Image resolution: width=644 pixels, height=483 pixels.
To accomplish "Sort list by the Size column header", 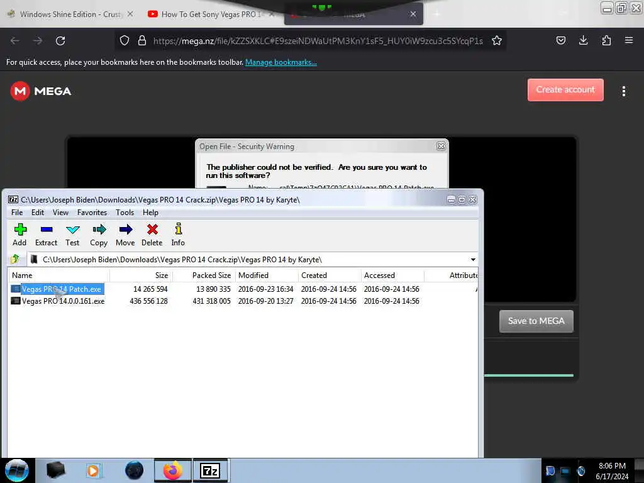I will (x=141, y=275).
